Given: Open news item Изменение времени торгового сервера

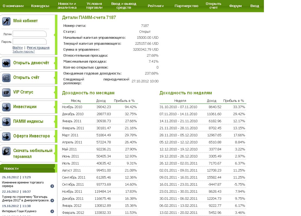Looking at the screenshot, I should (x=23, y=184).
